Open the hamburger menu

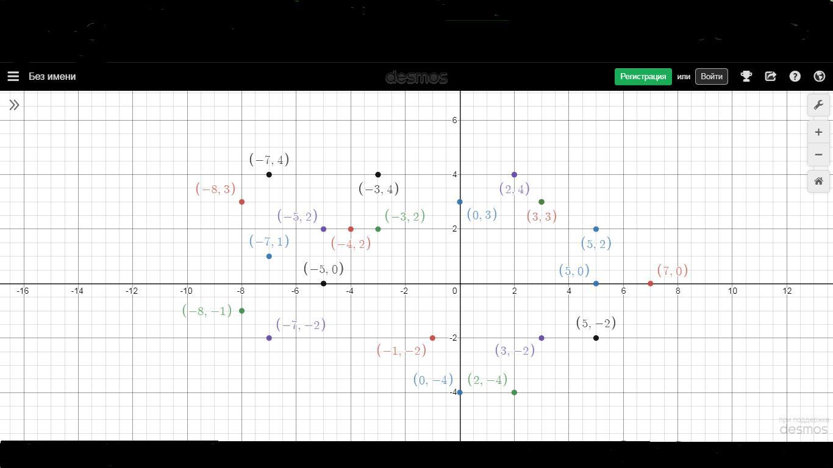click(x=13, y=76)
